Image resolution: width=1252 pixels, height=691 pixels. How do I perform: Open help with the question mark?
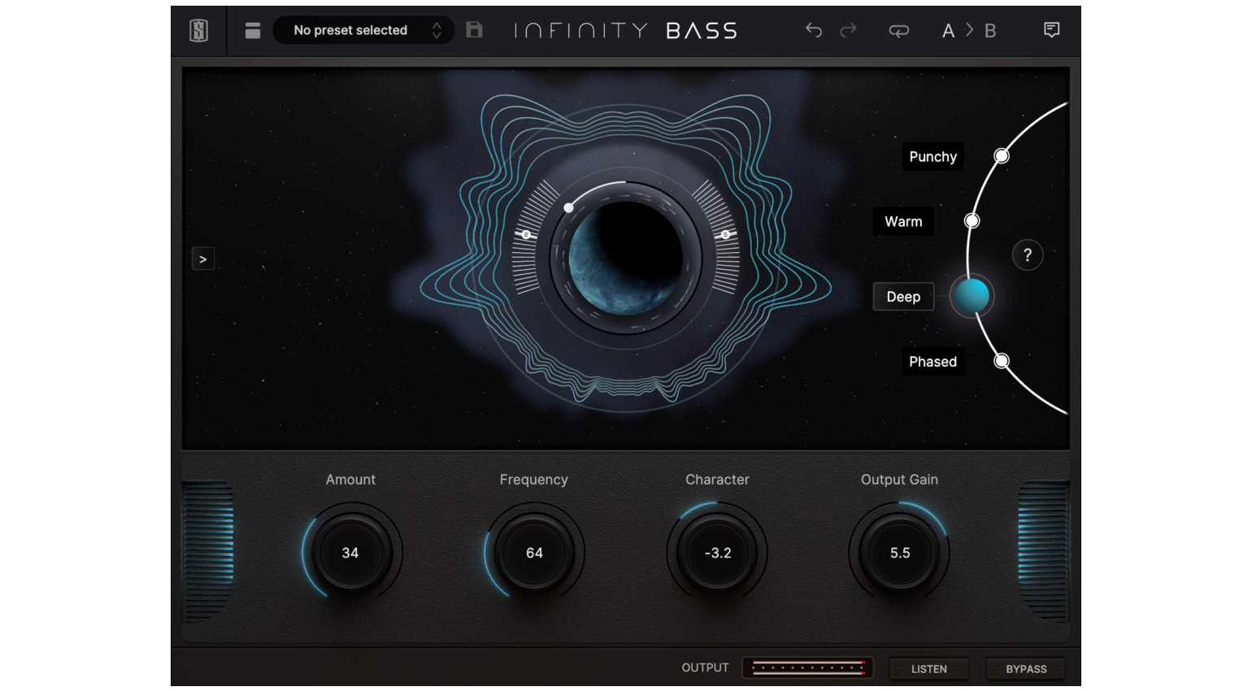click(1028, 255)
